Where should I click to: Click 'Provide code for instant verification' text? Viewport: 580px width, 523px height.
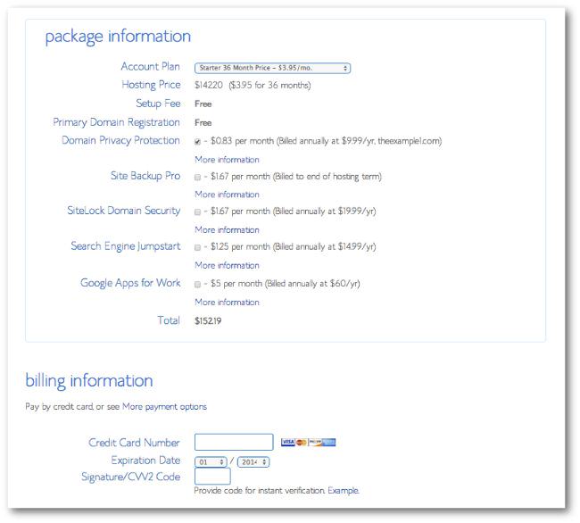pyautogui.click(x=260, y=491)
